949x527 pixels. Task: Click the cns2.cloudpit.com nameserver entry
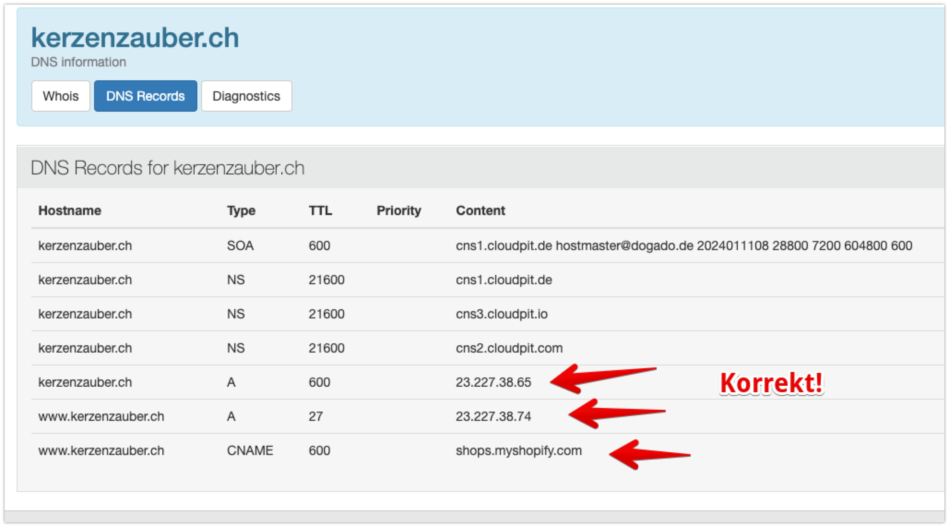(x=509, y=348)
